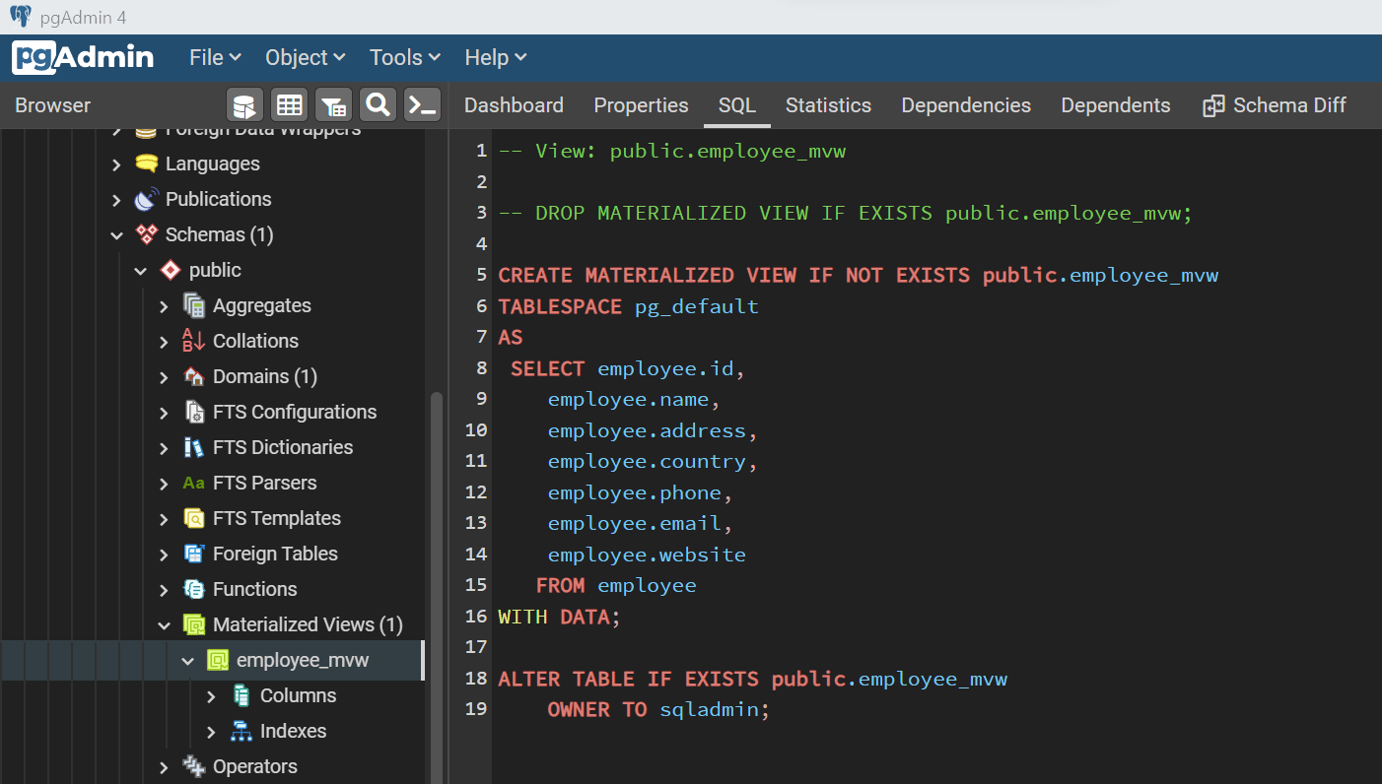Click the Materialized Views folder icon
The width and height of the screenshot is (1382, 784).
(x=193, y=624)
